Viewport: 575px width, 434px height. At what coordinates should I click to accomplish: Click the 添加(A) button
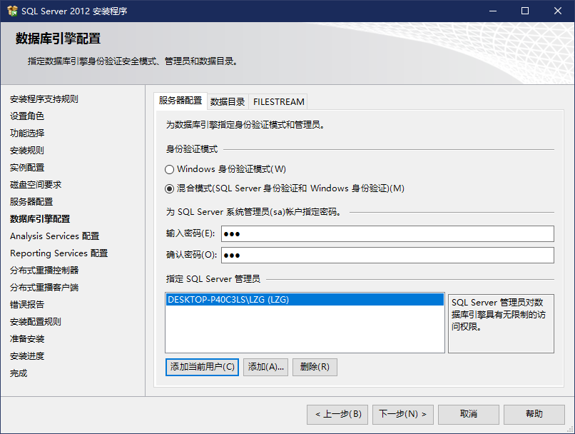pos(265,367)
